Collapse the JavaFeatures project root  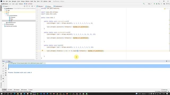(3, 8)
